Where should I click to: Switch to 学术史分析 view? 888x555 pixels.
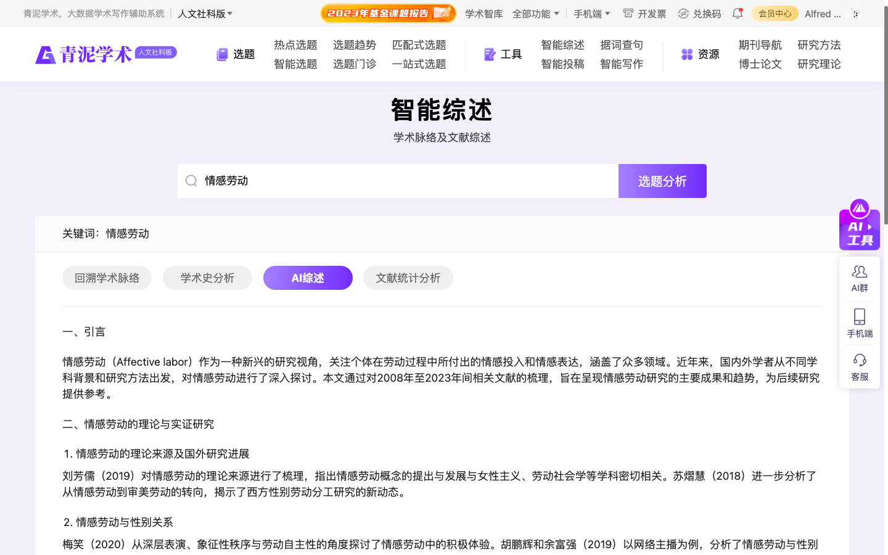(x=207, y=277)
